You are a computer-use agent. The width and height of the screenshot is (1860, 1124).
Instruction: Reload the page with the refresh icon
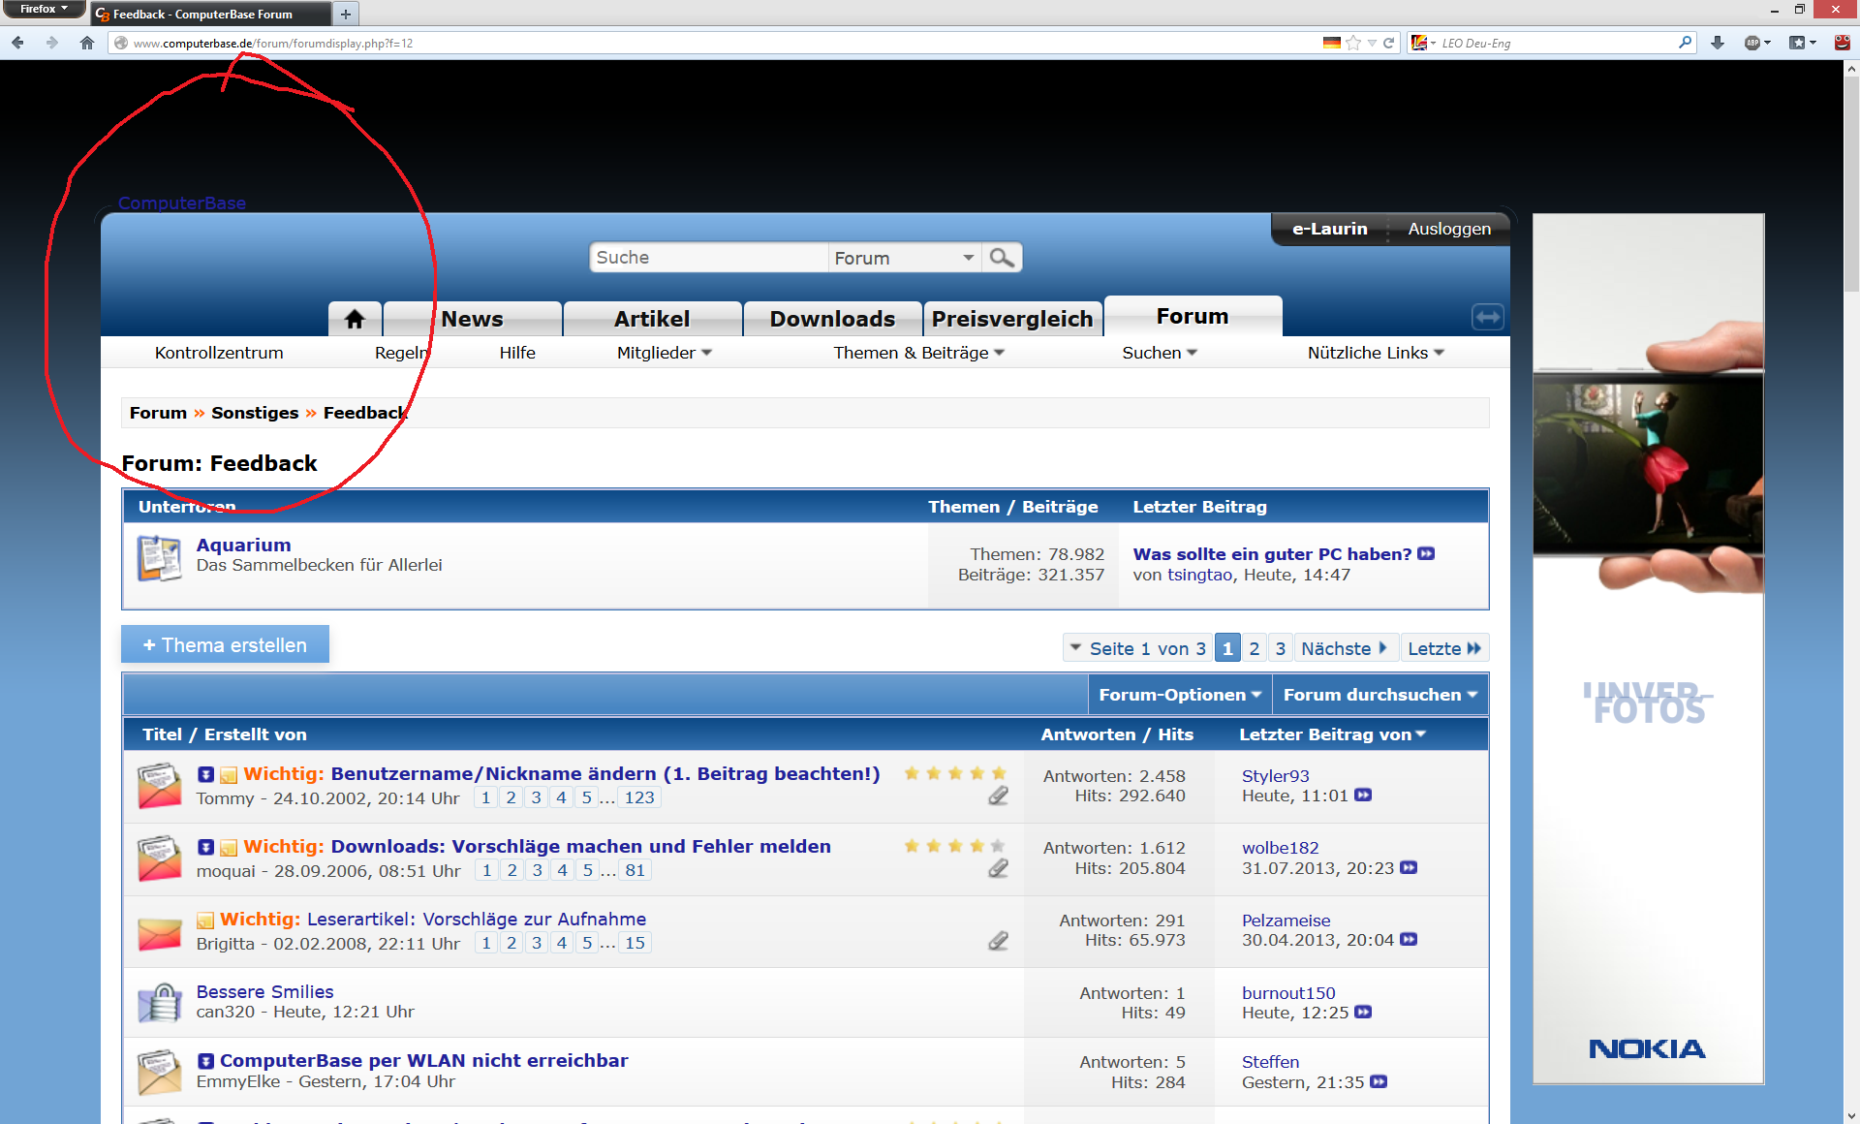1389,43
